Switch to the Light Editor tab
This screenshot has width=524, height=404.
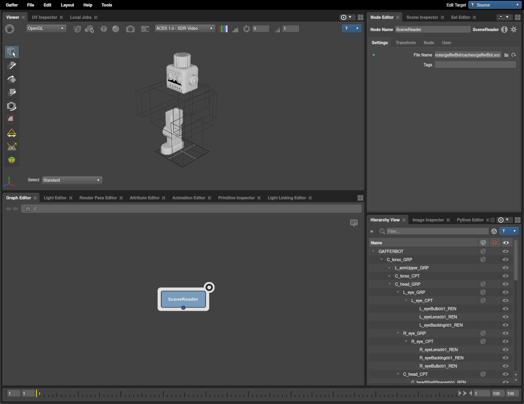point(55,198)
